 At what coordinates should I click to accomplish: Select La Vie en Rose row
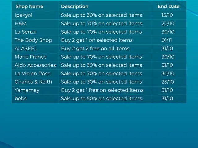(99, 73)
